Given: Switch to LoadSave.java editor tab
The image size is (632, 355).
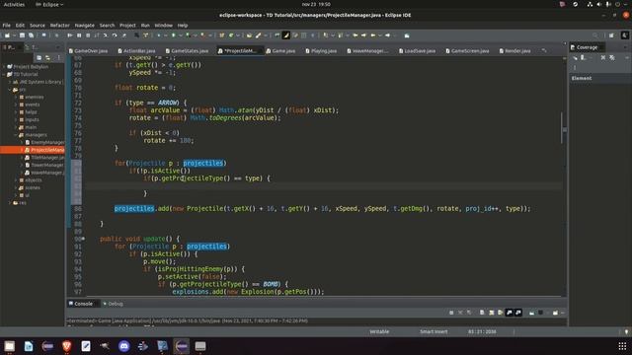Looking at the screenshot, I should [417, 50].
